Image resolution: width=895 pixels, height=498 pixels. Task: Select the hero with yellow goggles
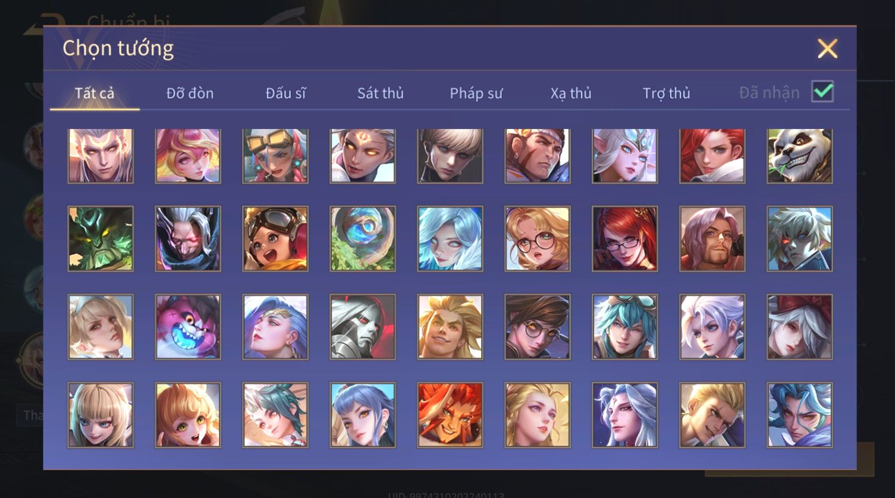coord(275,156)
